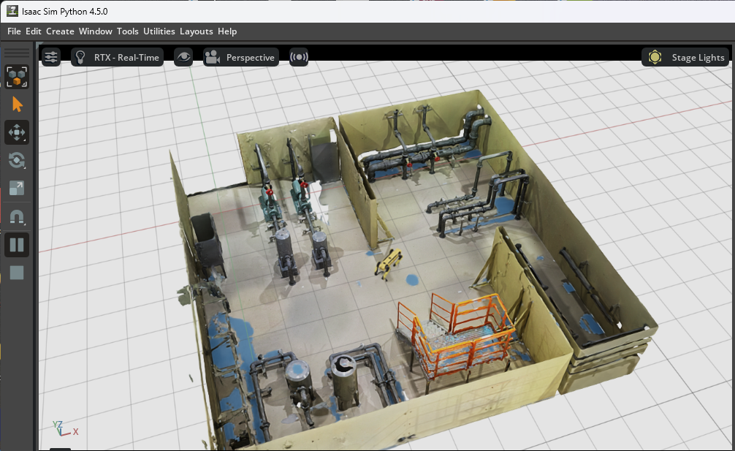Open the Help menu
Image resolution: width=735 pixels, height=451 pixels.
point(227,31)
